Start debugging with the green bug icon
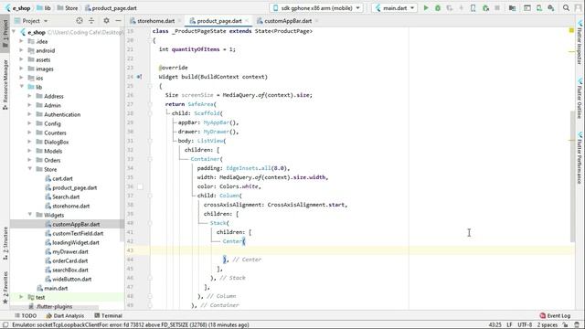Viewport: 585px width, 329px height. (x=438, y=8)
